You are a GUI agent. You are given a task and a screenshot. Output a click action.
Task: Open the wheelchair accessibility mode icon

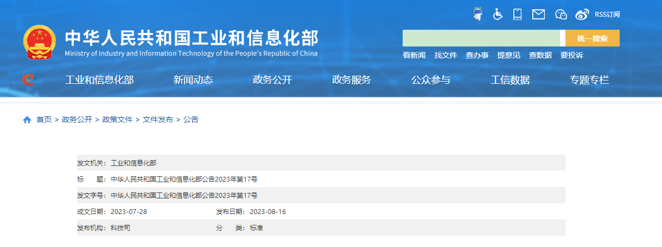pyautogui.click(x=498, y=14)
